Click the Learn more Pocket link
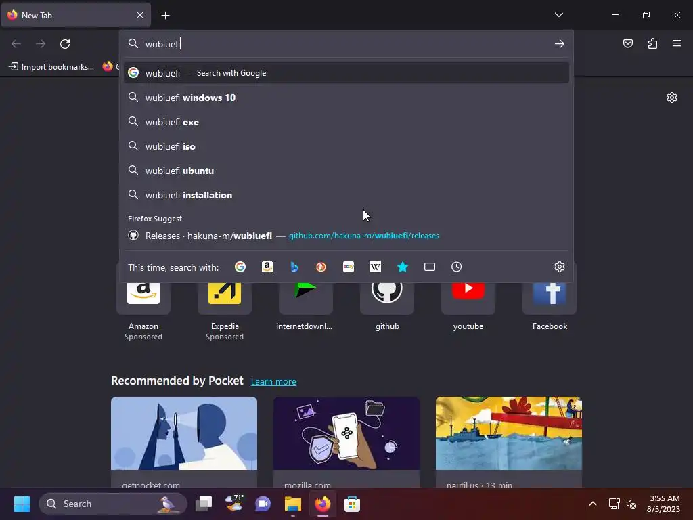The height and width of the screenshot is (520, 693). point(273,382)
